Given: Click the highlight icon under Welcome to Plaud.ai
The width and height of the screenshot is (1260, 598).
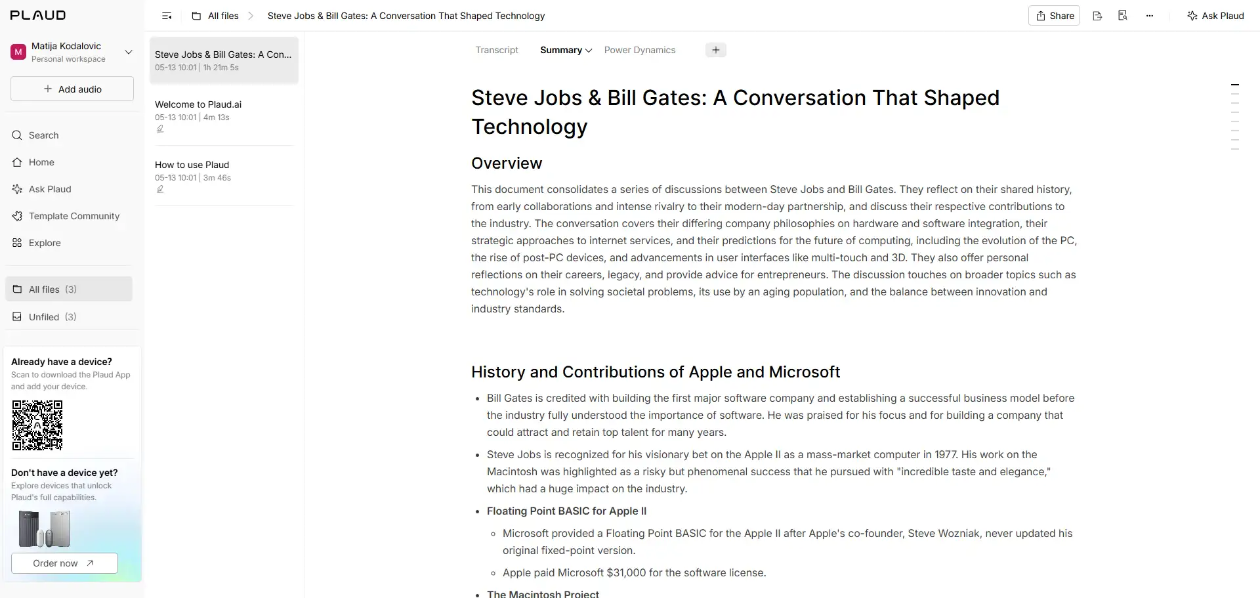Looking at the screenshot, I should pyautogui.click(x=159, y=129).
